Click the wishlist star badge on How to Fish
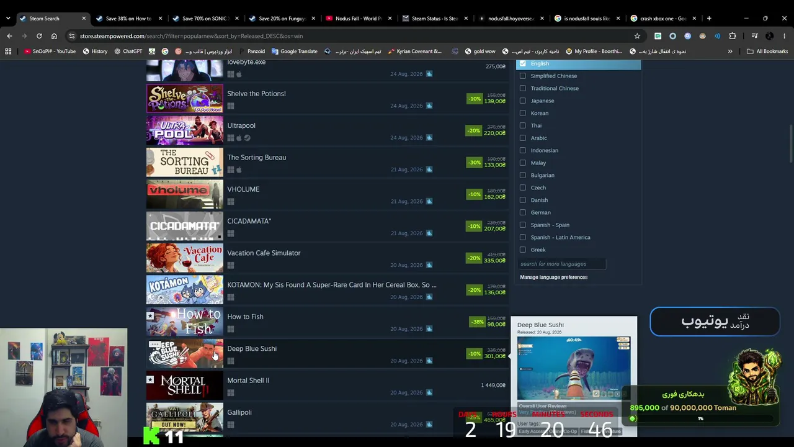Viewport: 794px width, 447px height. pos(150,315)
